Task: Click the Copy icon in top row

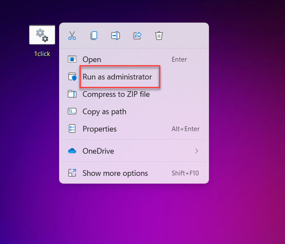Action: (94, 36)
